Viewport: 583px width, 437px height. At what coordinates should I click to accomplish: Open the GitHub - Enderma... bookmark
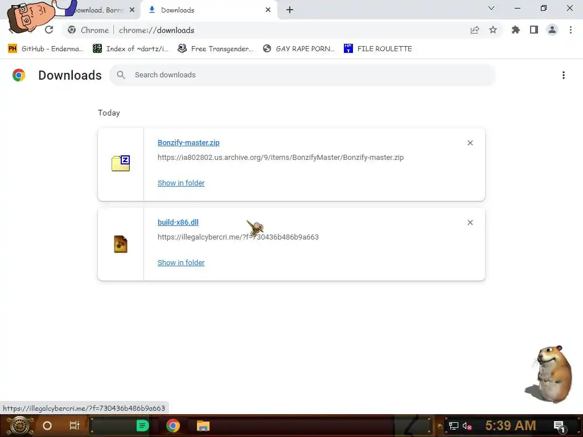point(46,49)
